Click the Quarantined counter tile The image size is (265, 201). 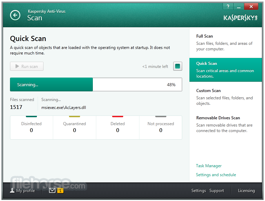(x=75, y=128)
